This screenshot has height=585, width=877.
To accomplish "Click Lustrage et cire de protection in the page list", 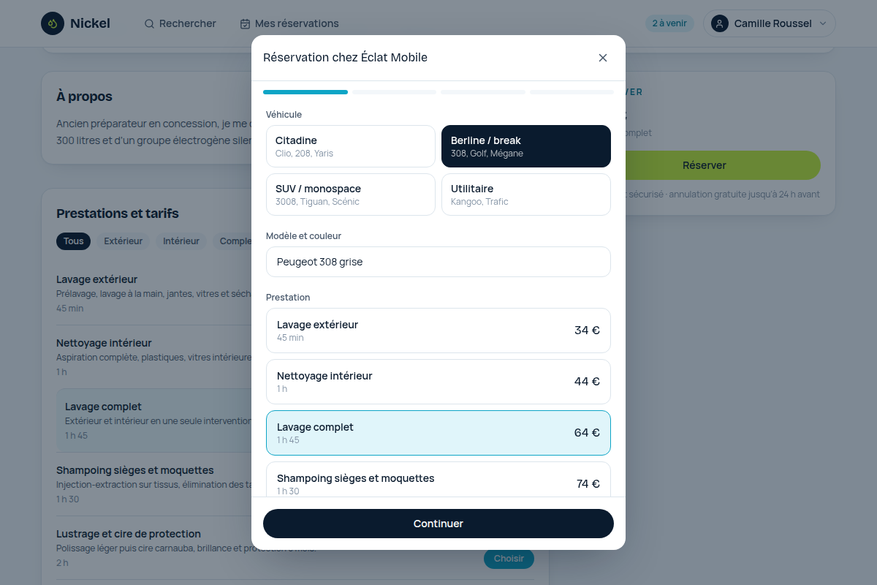I will (129, 534).
